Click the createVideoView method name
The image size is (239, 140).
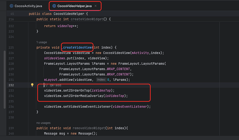(x=78, y=47)
